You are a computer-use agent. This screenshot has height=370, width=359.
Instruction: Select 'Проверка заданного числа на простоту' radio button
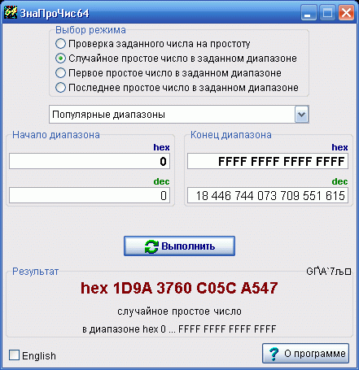click(60, 44)
